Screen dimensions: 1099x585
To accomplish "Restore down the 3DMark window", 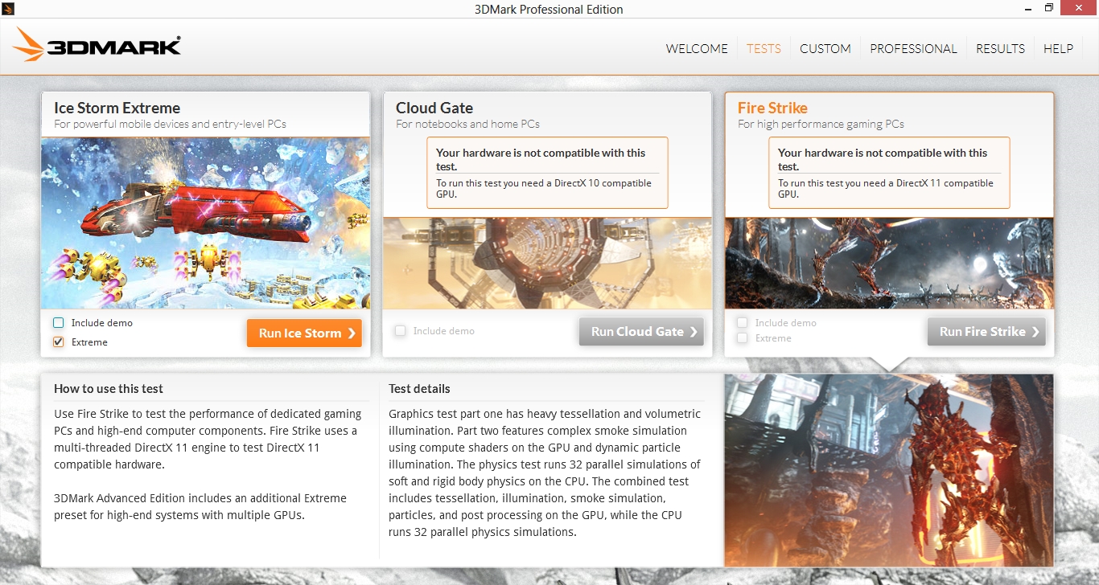I will (1049, 9).
